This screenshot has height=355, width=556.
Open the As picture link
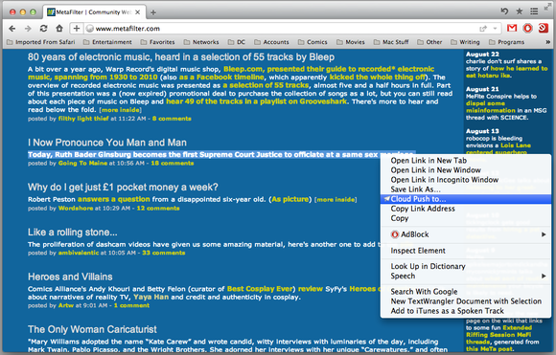pos(290,199)
